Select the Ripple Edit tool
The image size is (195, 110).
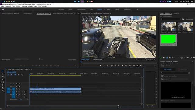tap(2, 77)
